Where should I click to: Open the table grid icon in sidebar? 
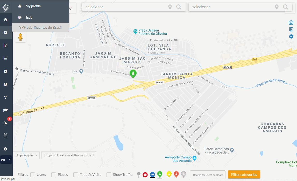pyautogui.click(x=5, y=58)
